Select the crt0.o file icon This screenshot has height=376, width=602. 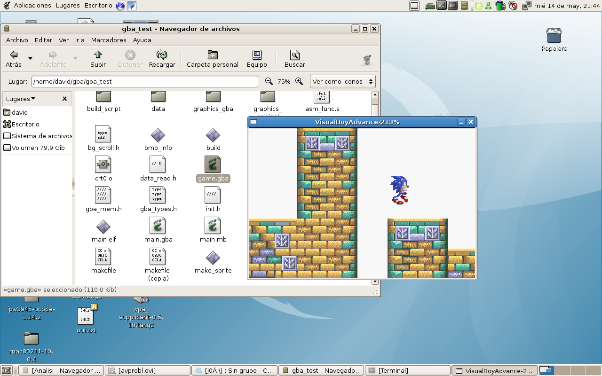tap(103, 164)
